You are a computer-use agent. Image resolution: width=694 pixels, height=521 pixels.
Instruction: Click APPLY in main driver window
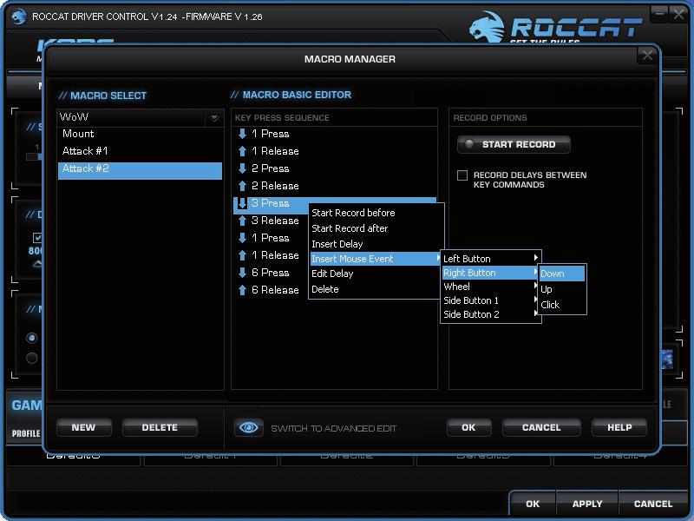coord(587,504)
